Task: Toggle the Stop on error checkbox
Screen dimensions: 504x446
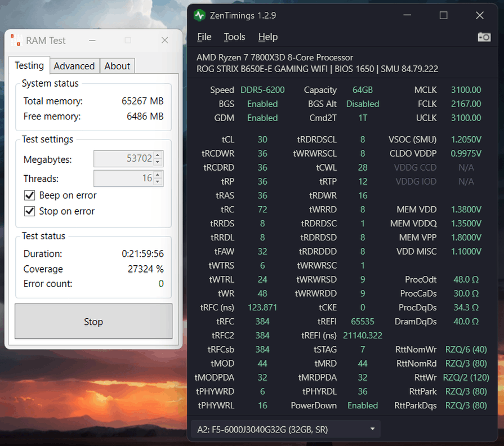Action: pos(30,211)
